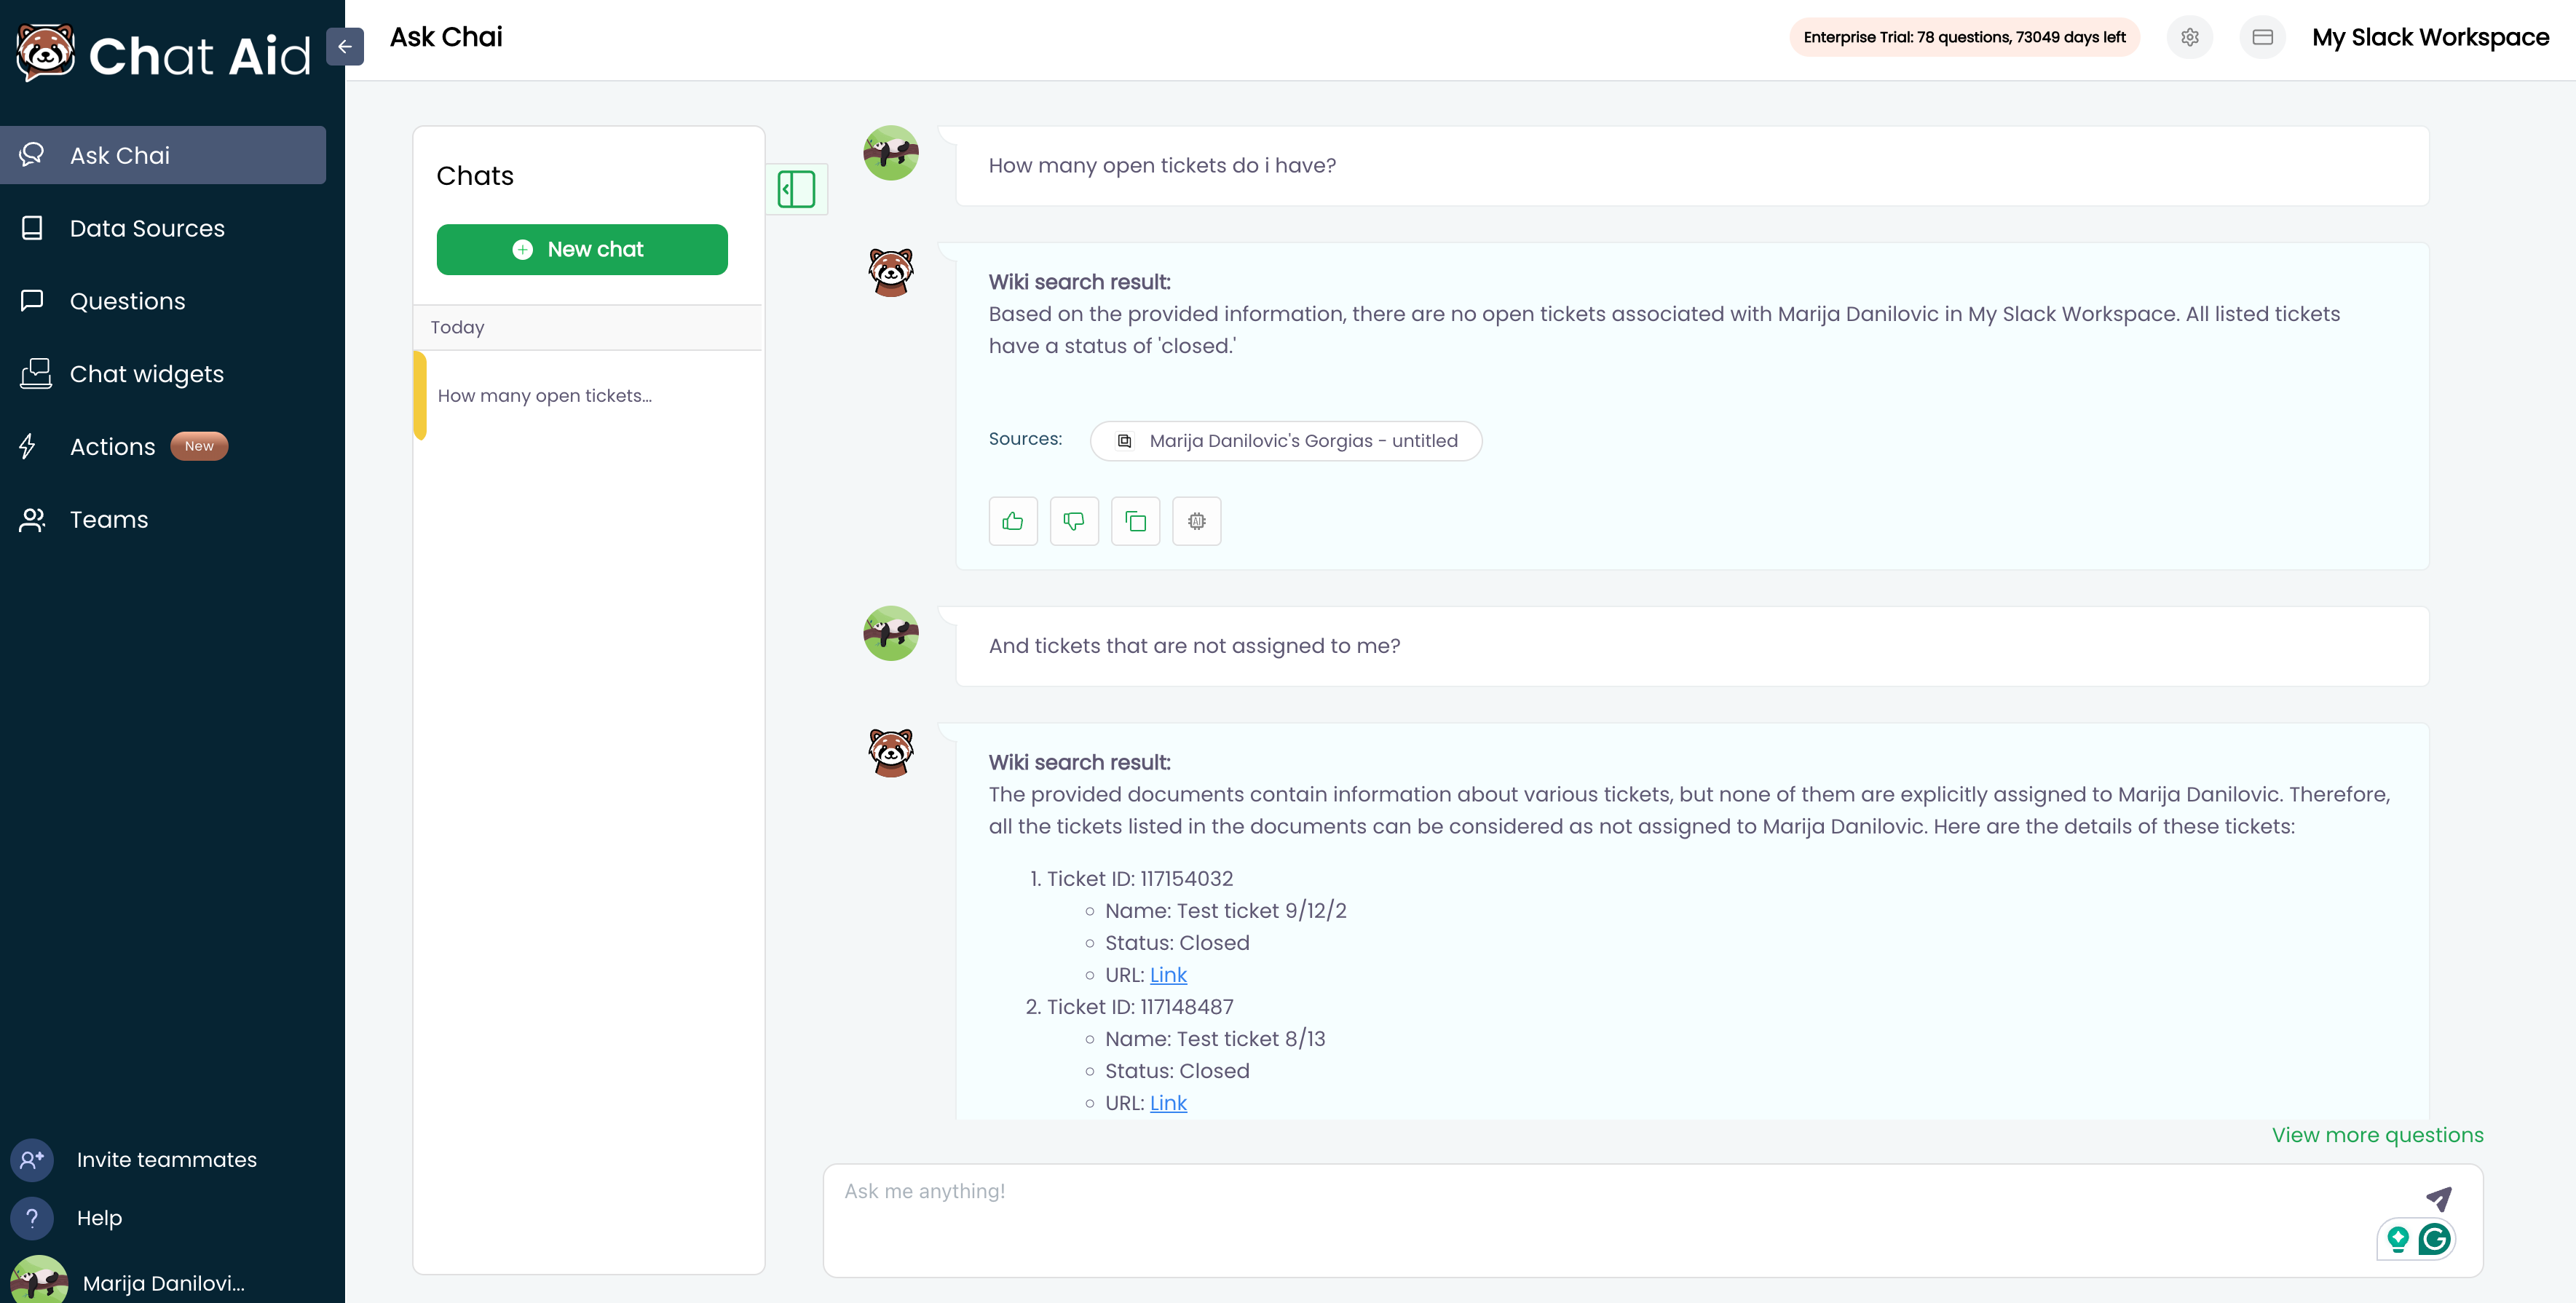Copy the first answer text
Viewport: 2576px width, 1303px height.
pos(1135,521)
